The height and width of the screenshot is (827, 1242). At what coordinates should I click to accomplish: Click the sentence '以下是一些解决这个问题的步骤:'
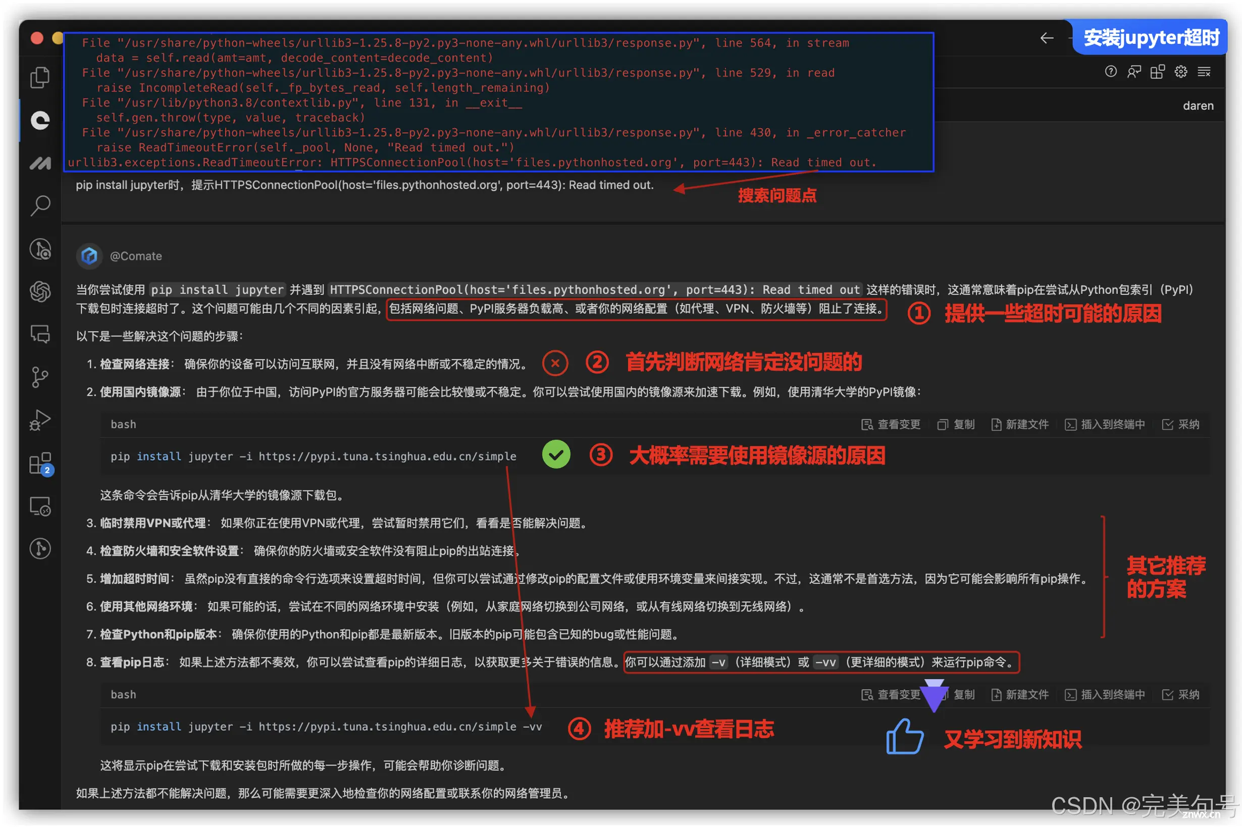click(159, 336)
